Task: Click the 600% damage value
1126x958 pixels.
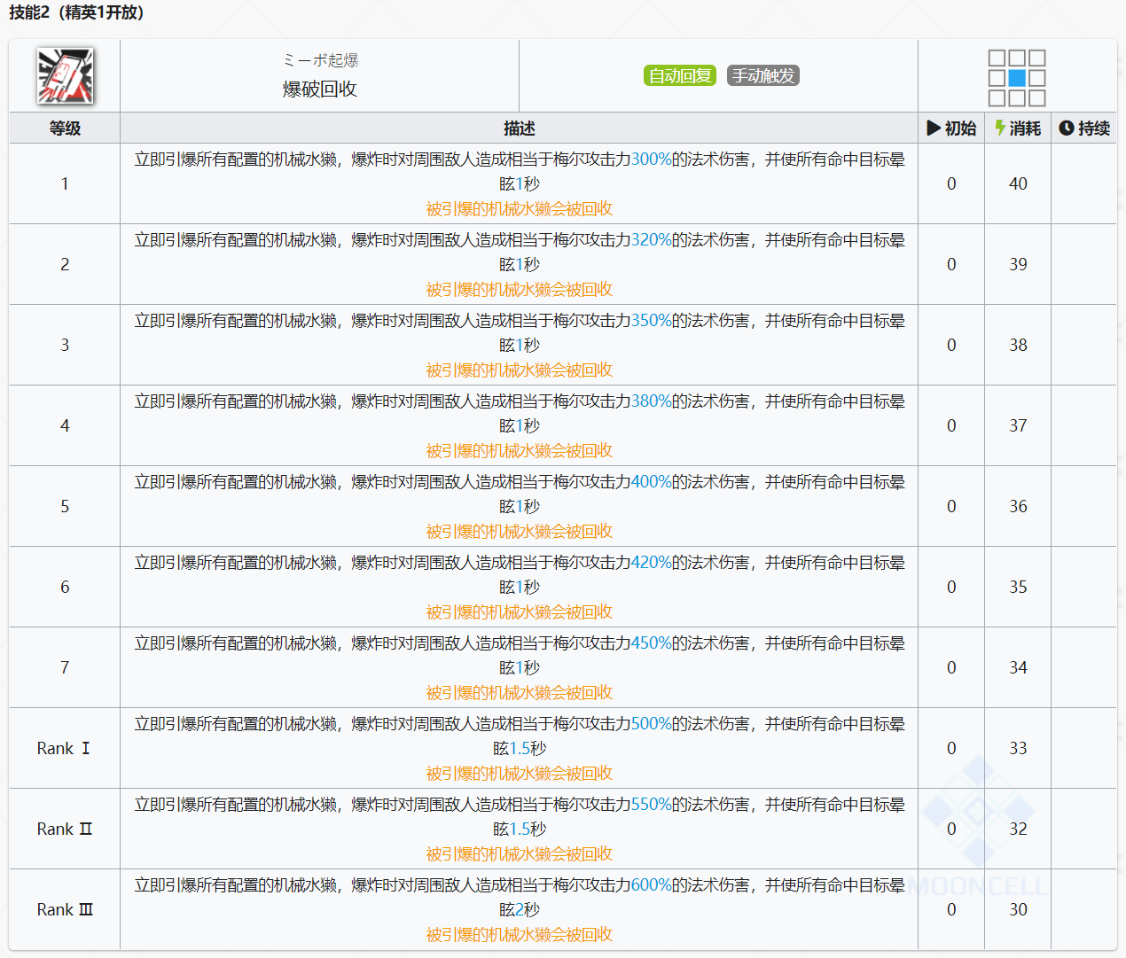Action: [x=652, y=885]
